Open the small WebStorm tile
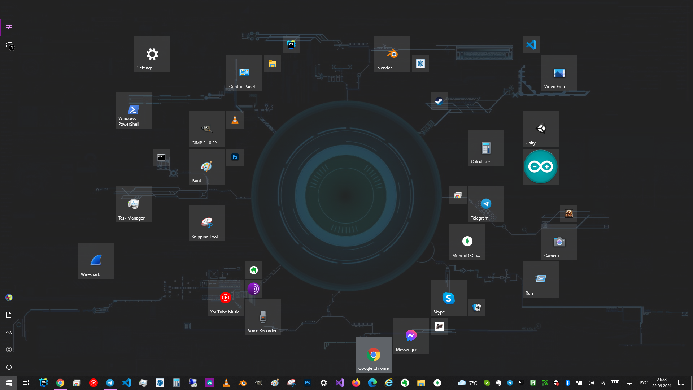Image resolution: width=693 pixels, height=390 pixels. pyautogui.click(x=291, y=45)
